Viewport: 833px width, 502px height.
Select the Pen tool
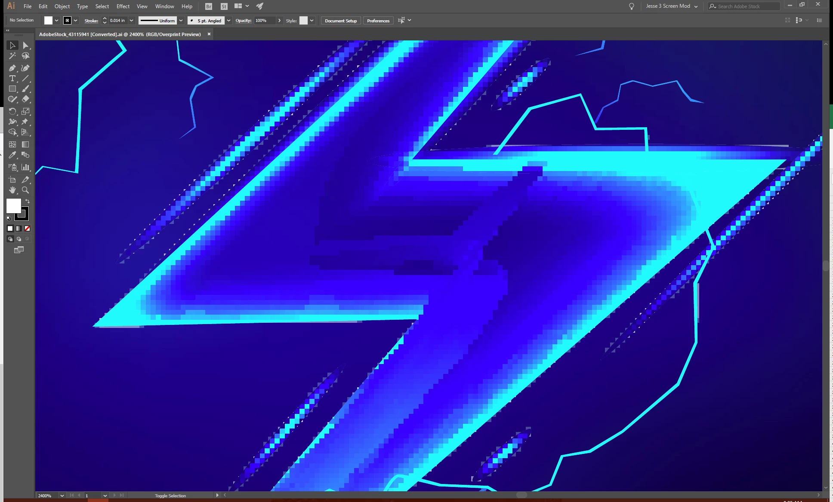(12, 68)
